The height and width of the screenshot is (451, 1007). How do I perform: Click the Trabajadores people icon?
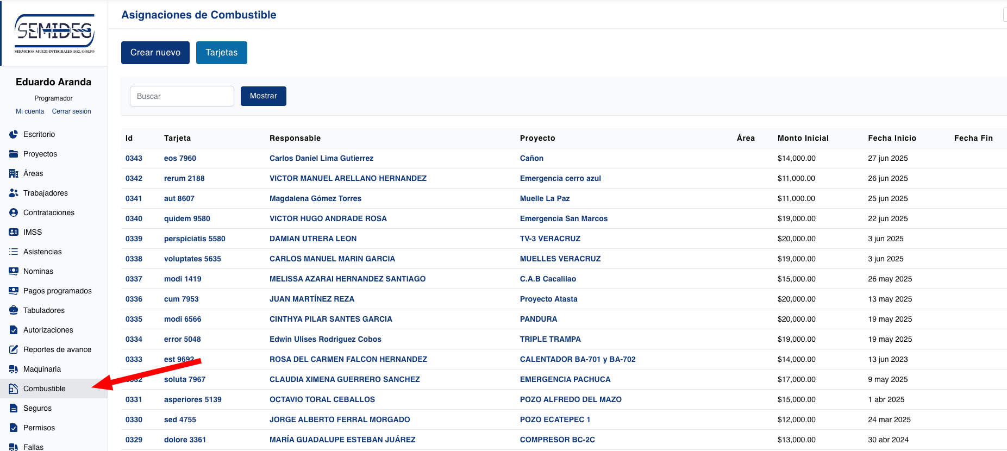pyautogui.click(x=14, y=193)
